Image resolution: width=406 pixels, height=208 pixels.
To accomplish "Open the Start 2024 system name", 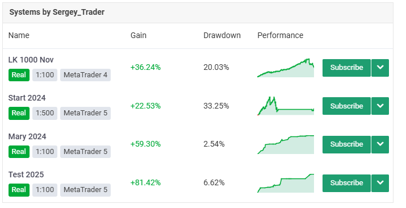I will click(x=27, y=98).
